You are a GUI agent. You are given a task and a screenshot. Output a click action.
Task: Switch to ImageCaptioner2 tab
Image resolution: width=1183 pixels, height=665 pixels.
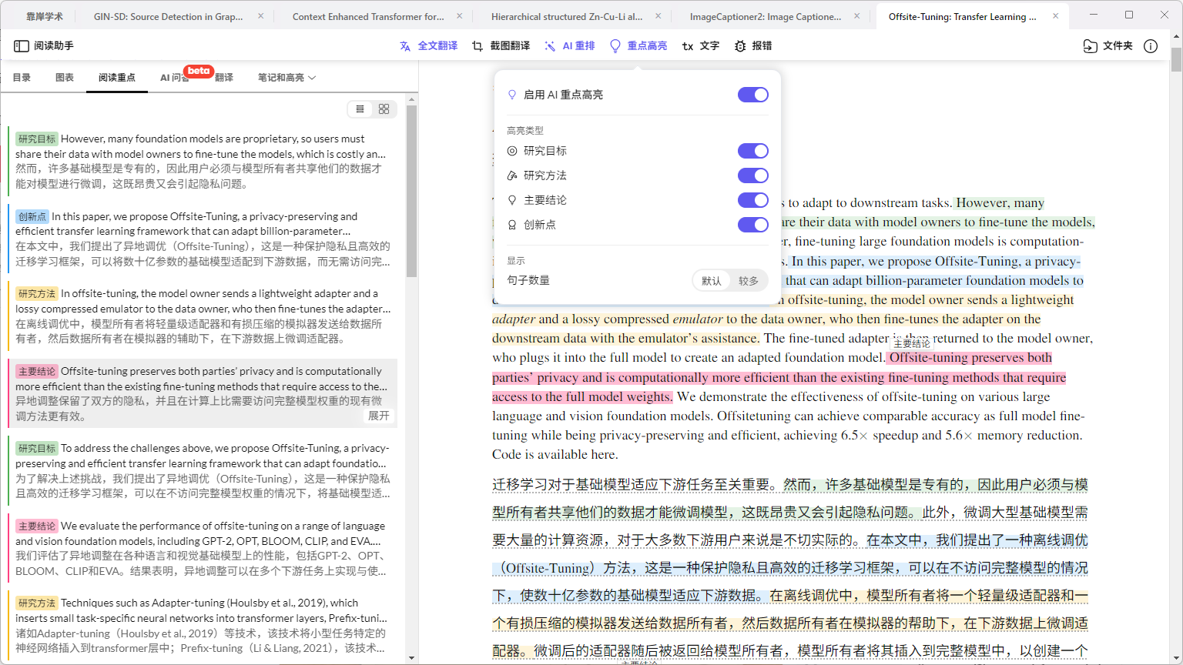(x=766, y=16)
